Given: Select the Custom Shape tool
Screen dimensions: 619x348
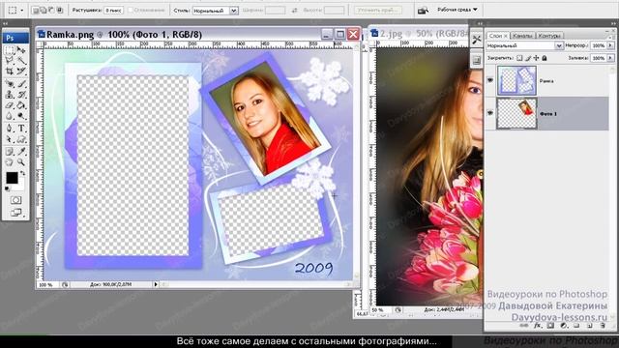Looking at the screenshot, I should (x=21, y=139).
